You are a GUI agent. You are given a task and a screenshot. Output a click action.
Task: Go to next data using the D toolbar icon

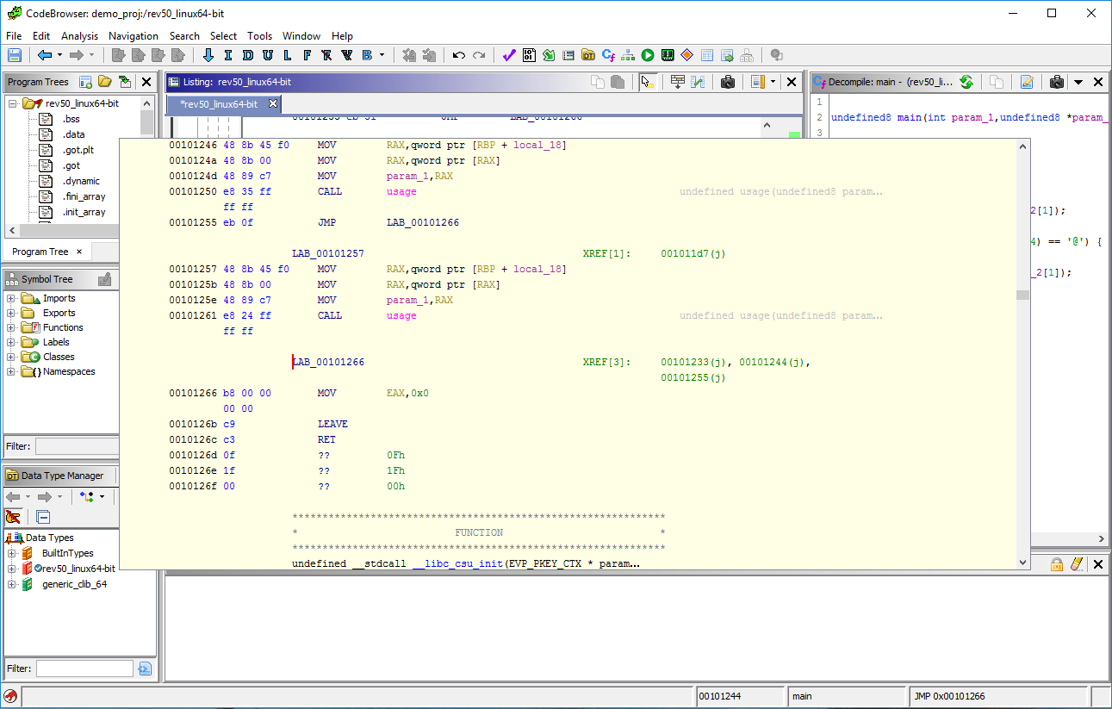[248, 55]
